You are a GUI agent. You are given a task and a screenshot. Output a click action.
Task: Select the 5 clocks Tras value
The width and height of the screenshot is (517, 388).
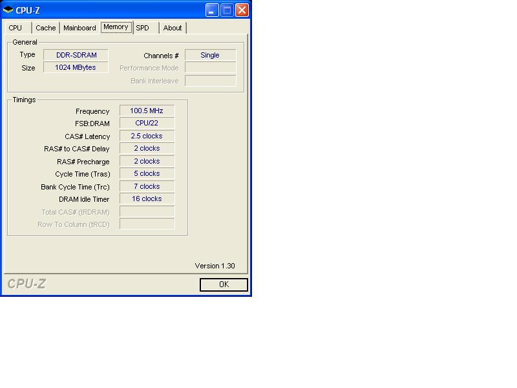[x=147, y=173]
